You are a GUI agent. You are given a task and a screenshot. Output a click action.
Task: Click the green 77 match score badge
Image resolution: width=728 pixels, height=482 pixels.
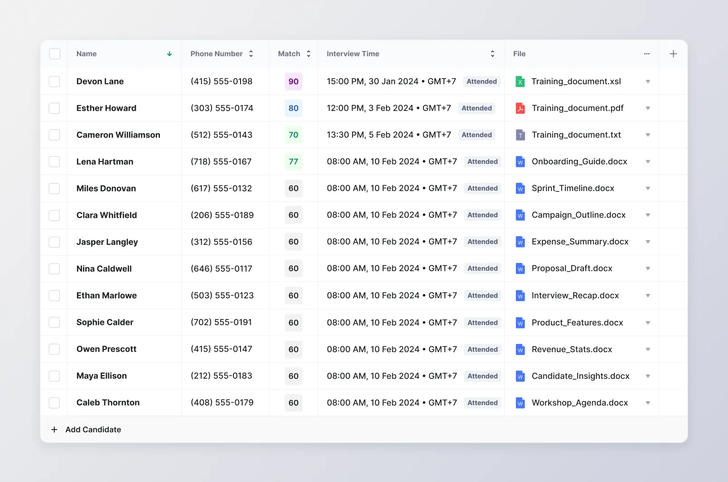click(x=294, y=162)
